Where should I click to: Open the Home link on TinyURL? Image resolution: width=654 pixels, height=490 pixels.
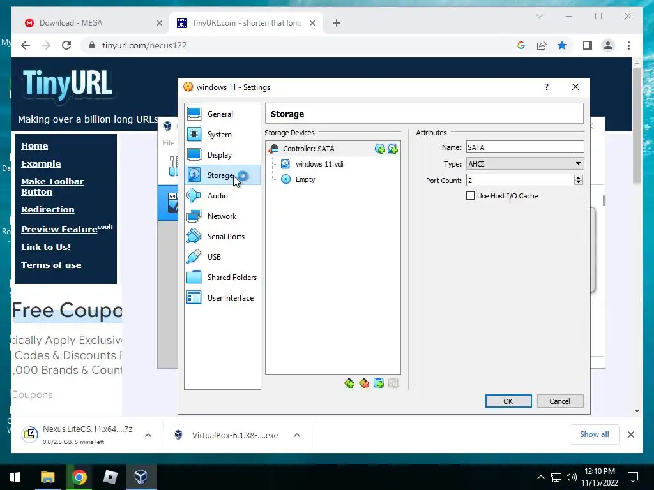[x=34, y=146]
